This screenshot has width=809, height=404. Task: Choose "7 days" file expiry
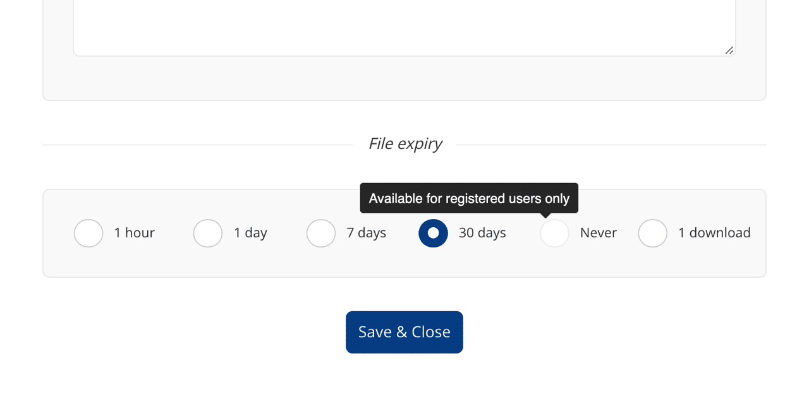point(321,233)
